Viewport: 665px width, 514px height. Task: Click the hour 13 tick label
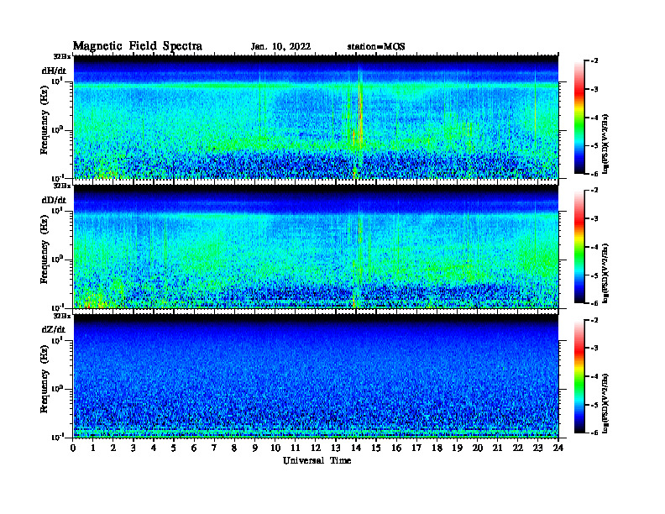point(336,448)
